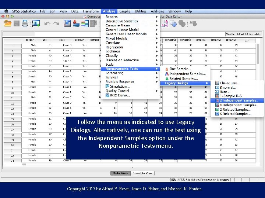Switch to the Data View tab
The height and width of the screenshot is (198, 265).
pyautogui.click(x=120, y=173)
